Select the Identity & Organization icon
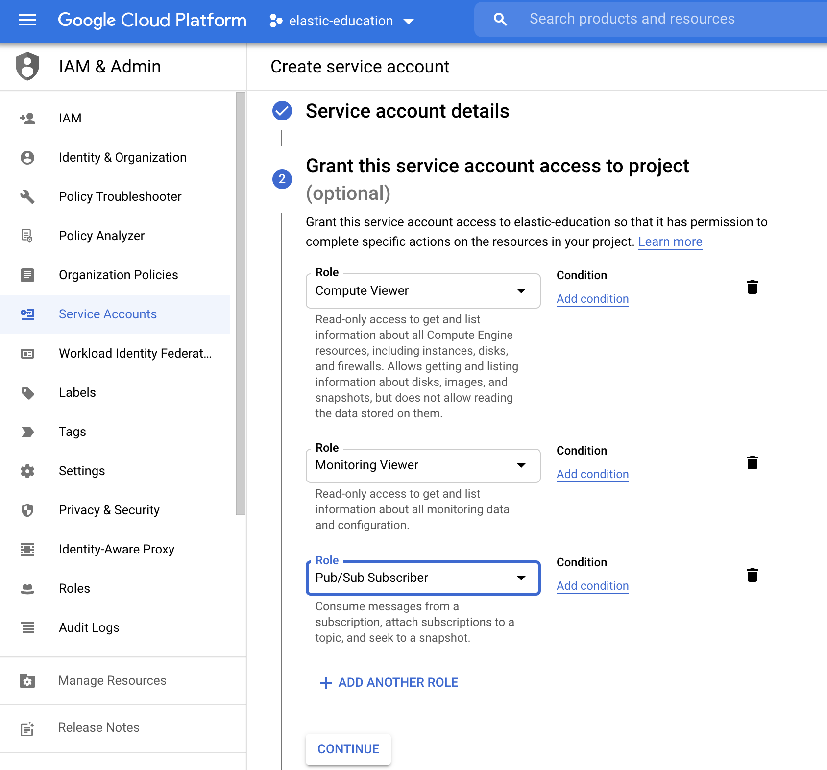Image resolution: width=827 pixels, height=770 pixels. coord(27,157)
